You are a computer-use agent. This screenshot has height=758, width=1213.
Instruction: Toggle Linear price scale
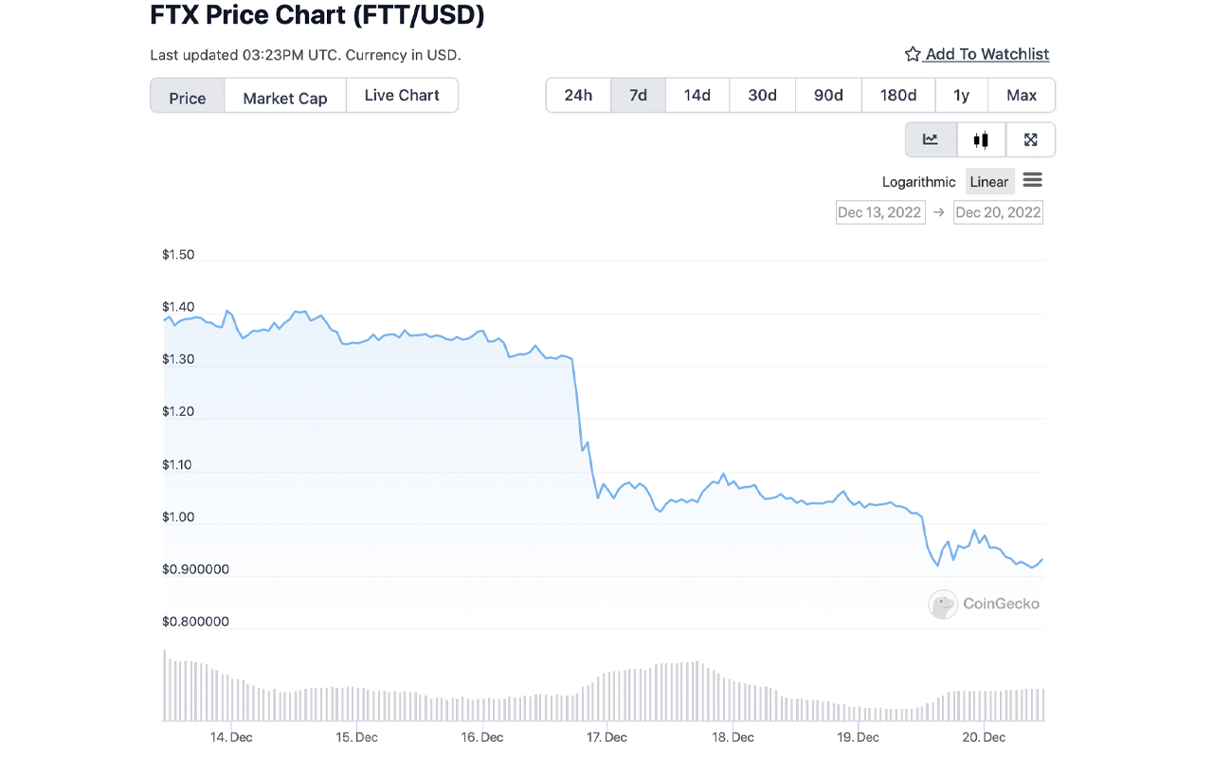pyautogui.click(x=989, y=181)
